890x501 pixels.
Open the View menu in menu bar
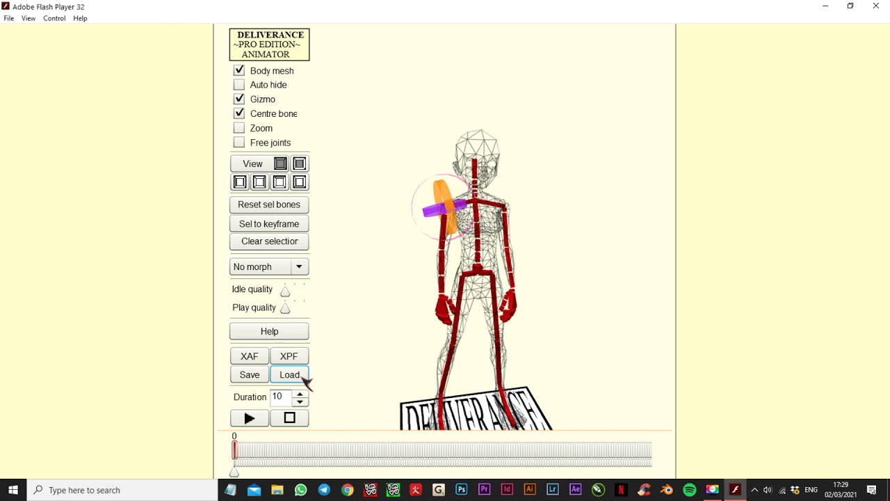pyautogui.click(x=29, y=18)
